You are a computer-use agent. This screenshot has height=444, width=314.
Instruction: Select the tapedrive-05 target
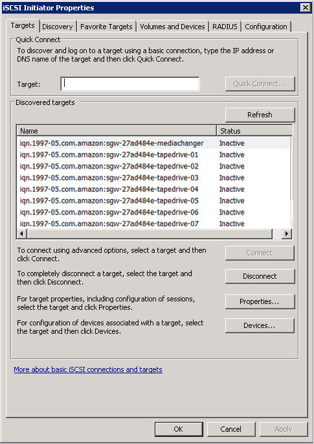pos(154,200)
